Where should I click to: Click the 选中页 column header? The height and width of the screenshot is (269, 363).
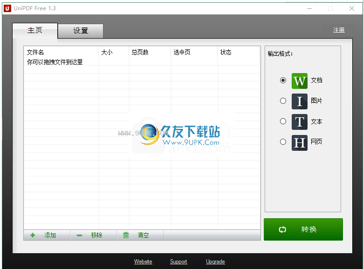(x=194, y=52)
